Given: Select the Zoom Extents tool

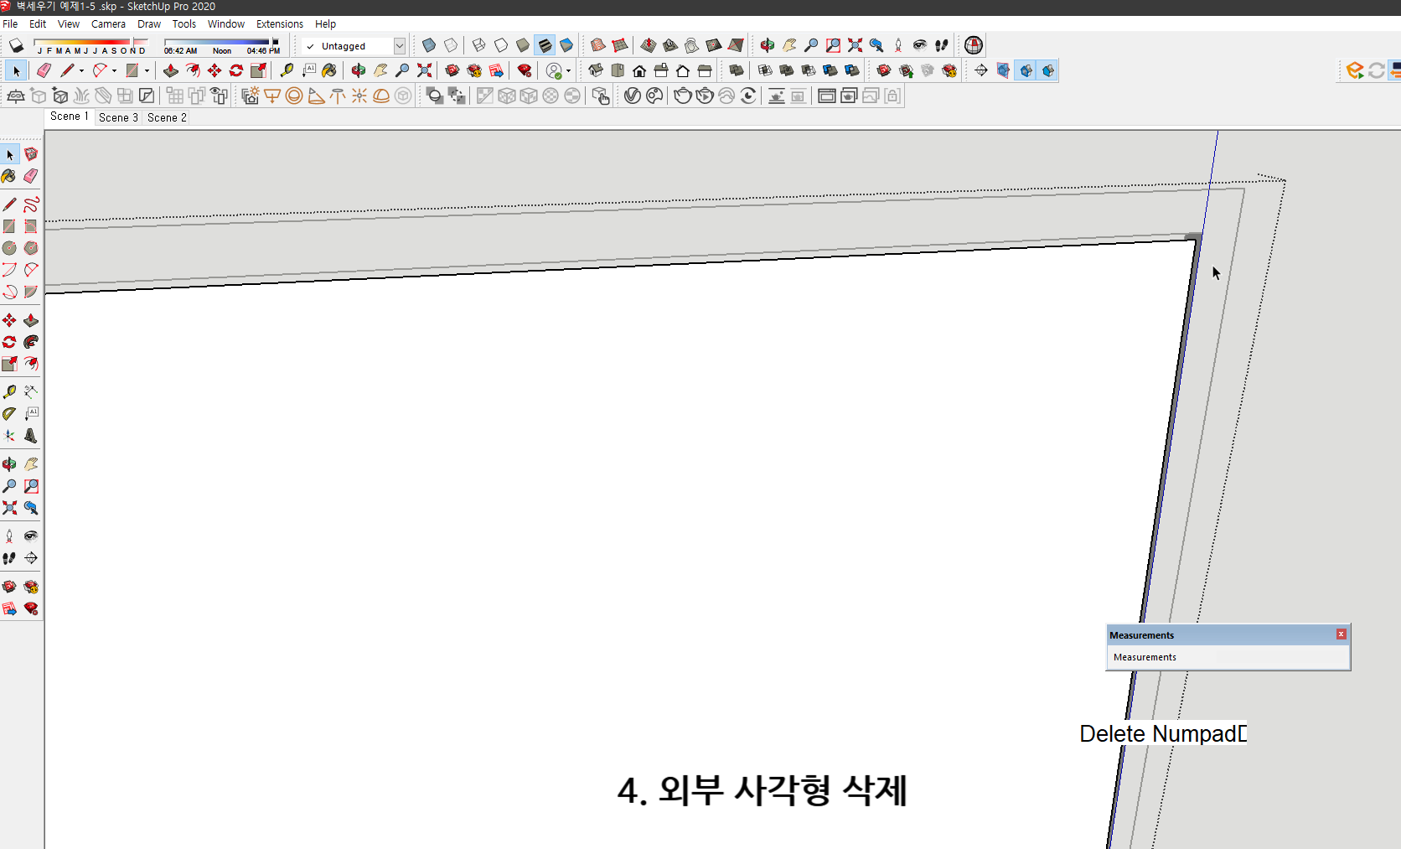Looking at the screenshot, I should point(424,70).
